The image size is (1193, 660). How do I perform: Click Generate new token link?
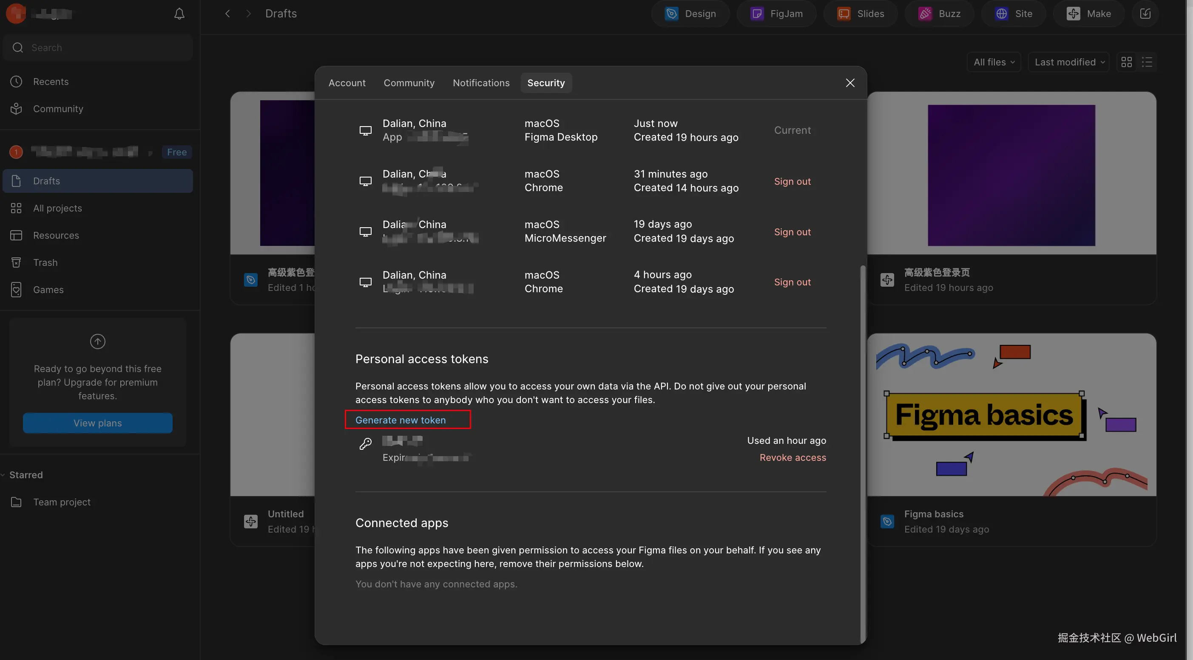point(400,420)
